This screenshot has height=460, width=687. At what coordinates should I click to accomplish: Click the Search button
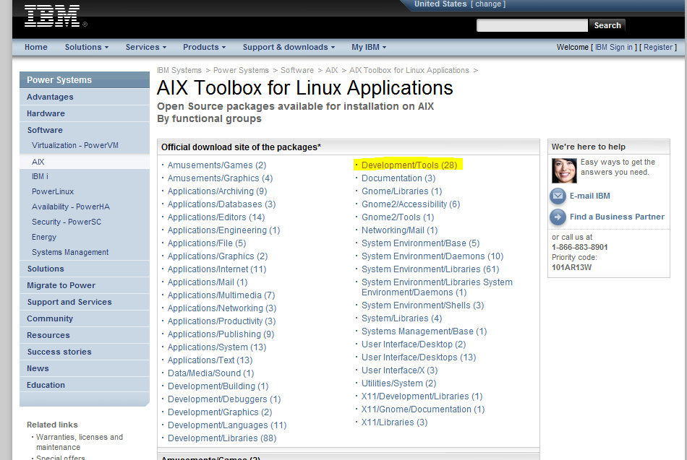click(x=607, y=25)
